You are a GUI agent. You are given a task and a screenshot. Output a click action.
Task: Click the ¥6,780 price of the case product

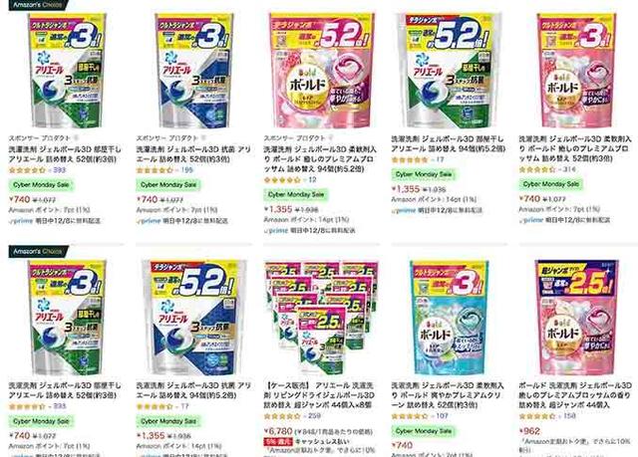[278, 431]
